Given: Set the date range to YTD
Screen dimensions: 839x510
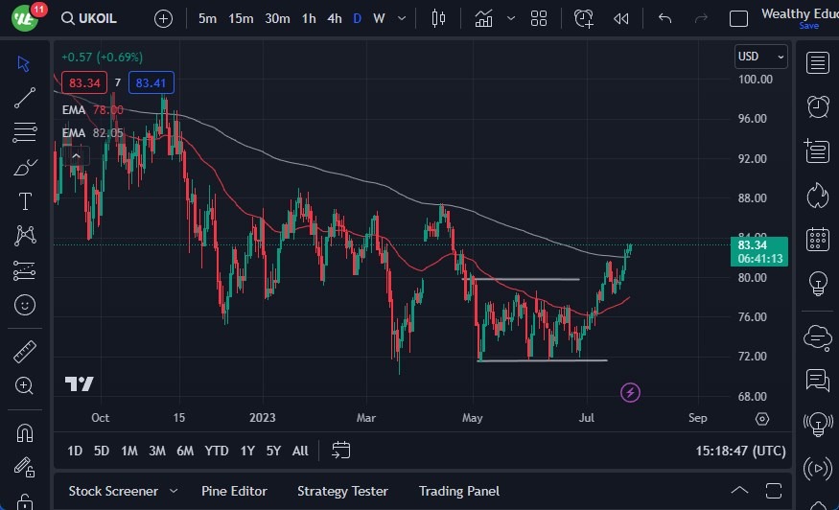Looking at the screenshot, I should (x=217, y=451).
